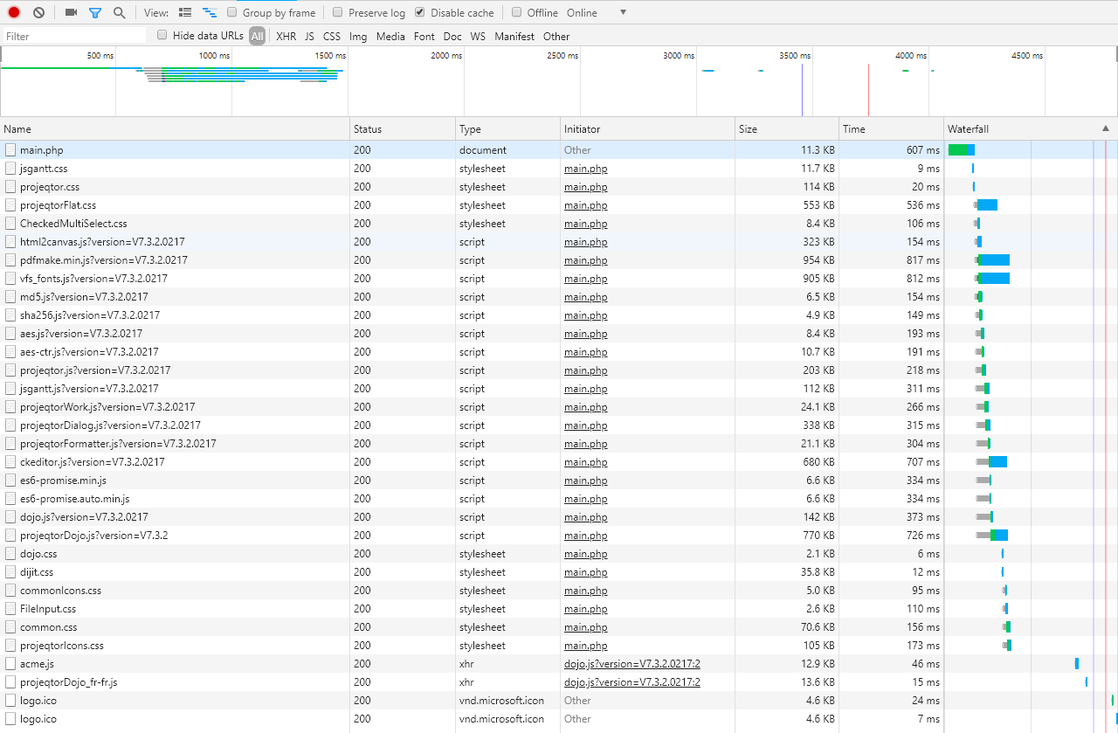Open the search magnifier icon
Screen dimensions: 1118x733
click(119, 13)
